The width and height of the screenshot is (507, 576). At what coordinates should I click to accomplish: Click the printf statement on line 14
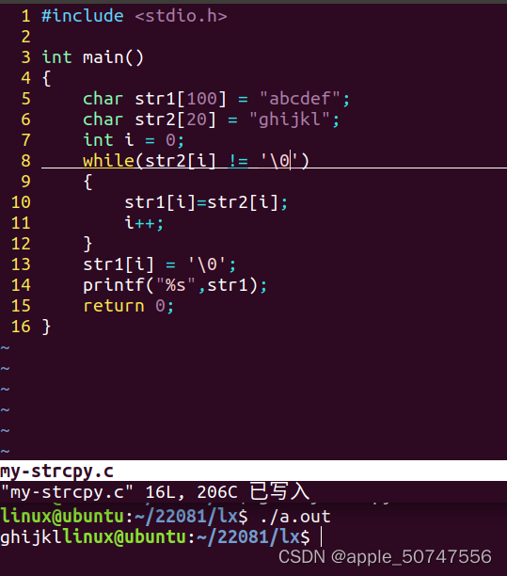(x=175, y=285)
